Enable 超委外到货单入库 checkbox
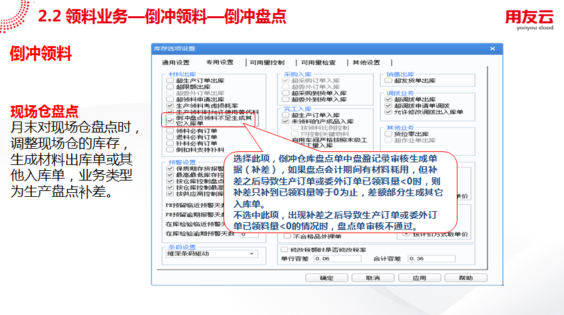The image size is (564, 315). point(286,99)
